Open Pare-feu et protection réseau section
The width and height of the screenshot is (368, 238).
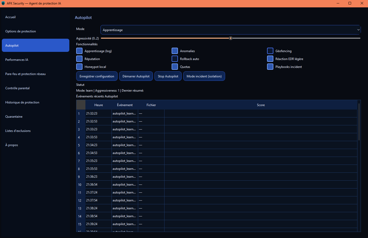25,74
